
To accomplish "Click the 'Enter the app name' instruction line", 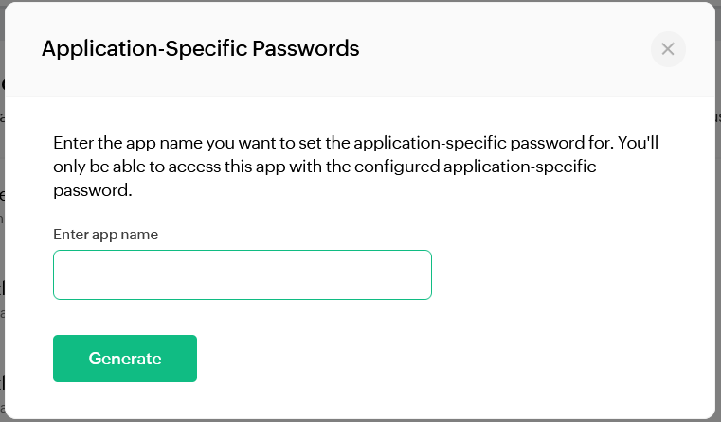I will point(356,143).
